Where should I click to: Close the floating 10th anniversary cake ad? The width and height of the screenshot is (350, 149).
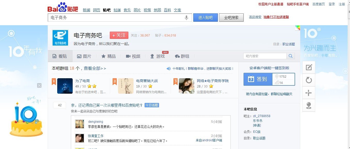coord(39,85)
